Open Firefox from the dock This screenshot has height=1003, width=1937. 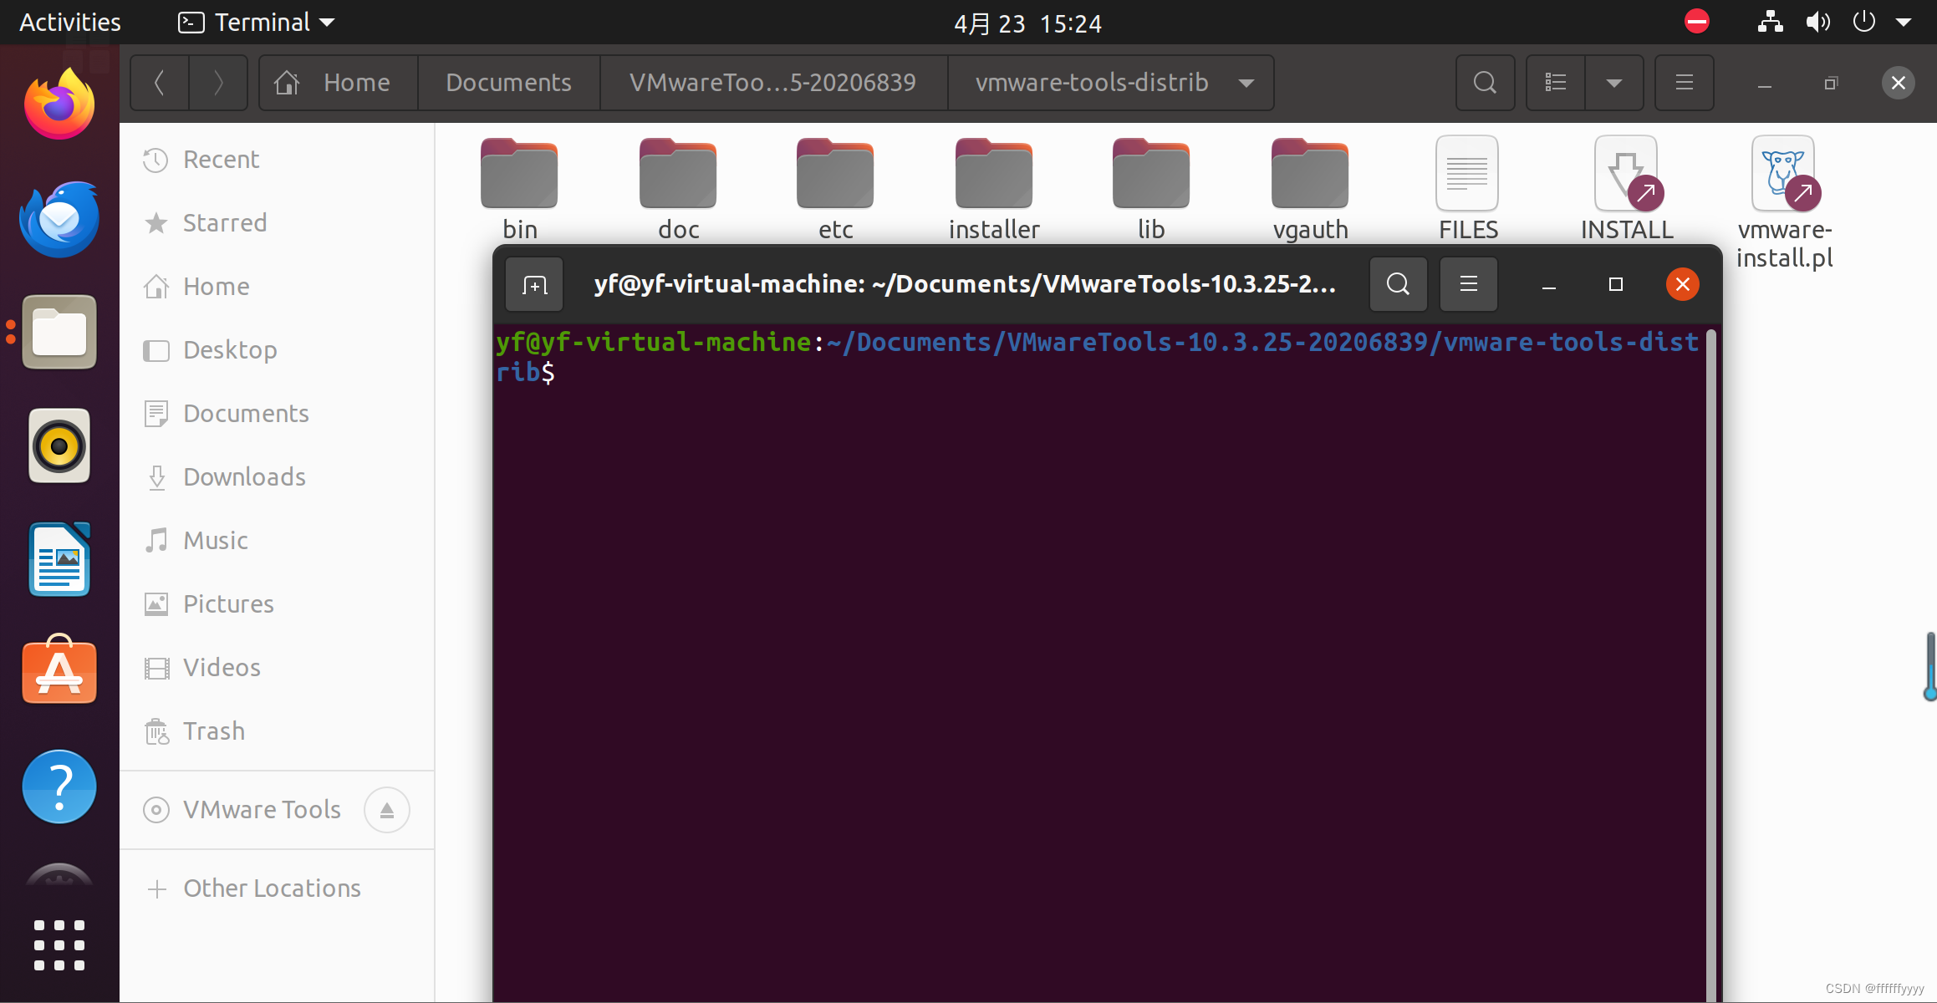tap(59, 104)
